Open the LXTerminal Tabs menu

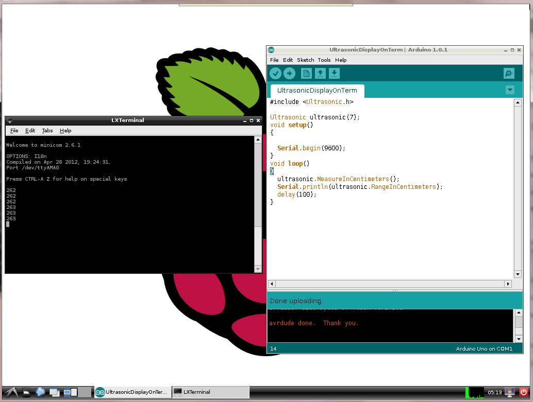47,131
